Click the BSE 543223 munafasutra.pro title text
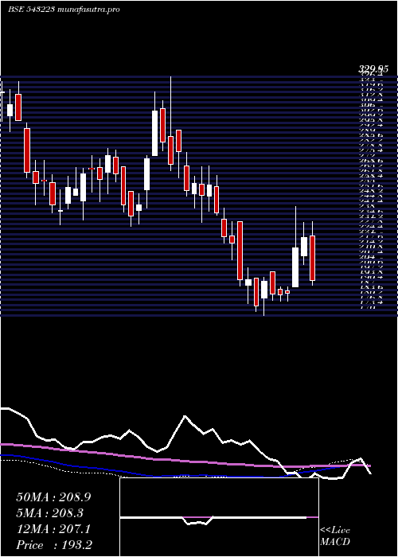 pyautogui.click(x=64, y=10)
